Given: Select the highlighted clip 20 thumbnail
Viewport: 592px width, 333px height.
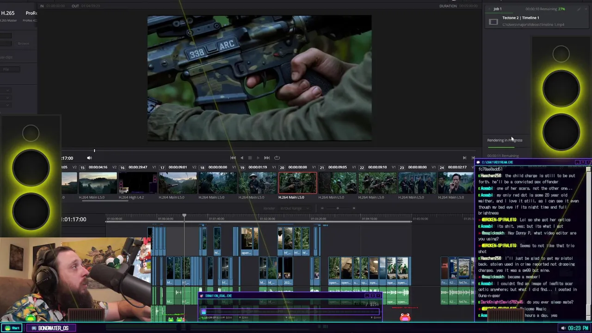Looking at the screenshot, I should coord(297,183).
